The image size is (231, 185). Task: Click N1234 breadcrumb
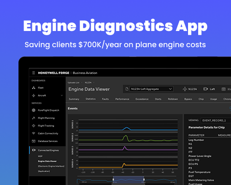tap(88, 83)
